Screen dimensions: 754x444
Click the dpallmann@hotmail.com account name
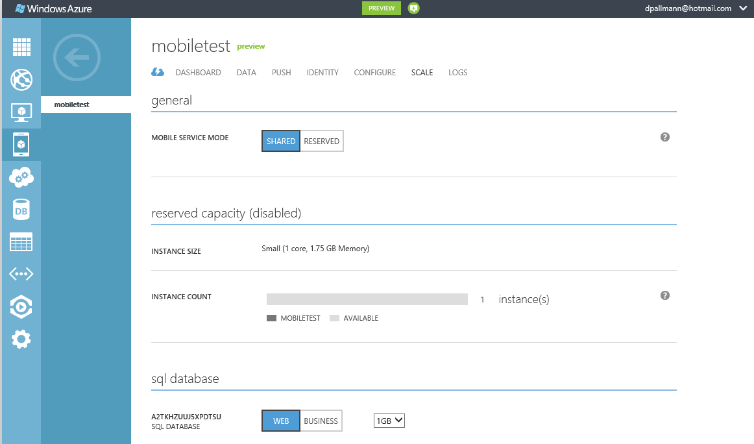point(688,8)
